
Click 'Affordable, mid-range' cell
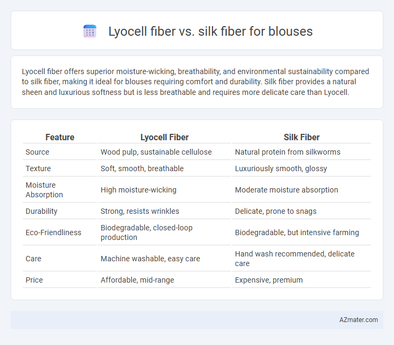tap(137, 280)
